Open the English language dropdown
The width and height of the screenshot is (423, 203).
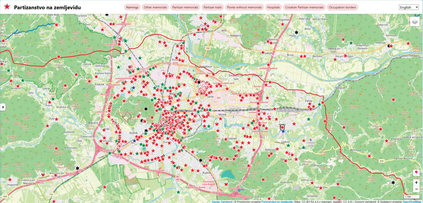pos(409,7)
